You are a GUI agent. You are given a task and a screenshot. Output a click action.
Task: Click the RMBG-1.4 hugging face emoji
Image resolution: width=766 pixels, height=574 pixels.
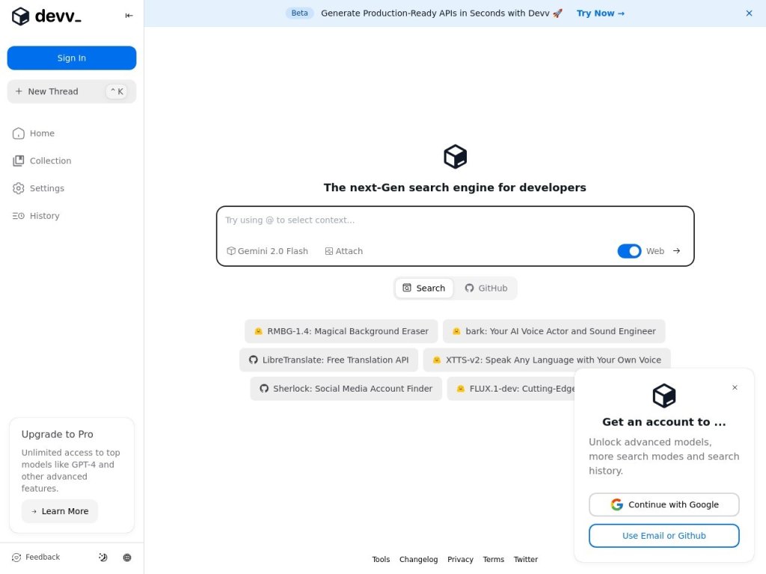coord(258,331)
